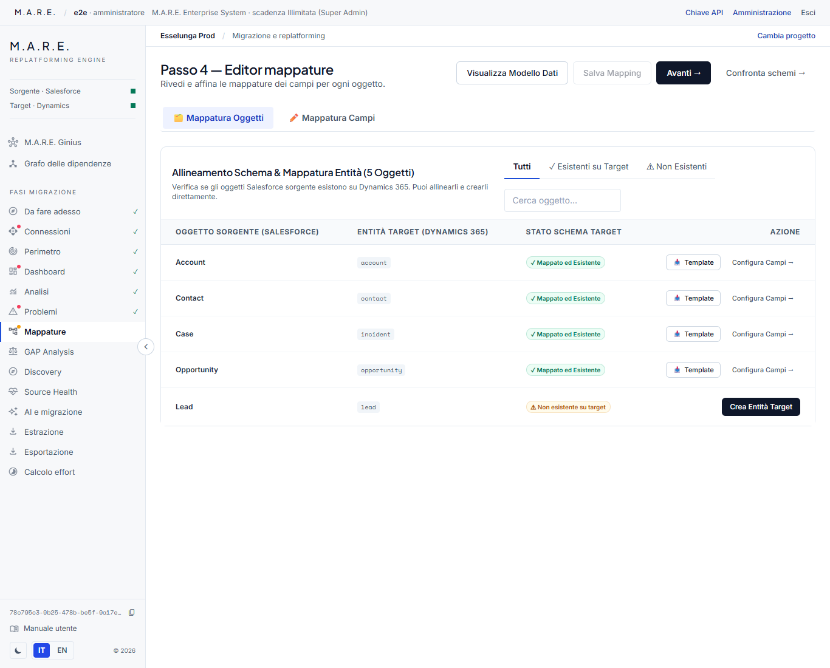Click Visualizza Modello Dati button
830x668 pixels.
click(x=512, y=73)
